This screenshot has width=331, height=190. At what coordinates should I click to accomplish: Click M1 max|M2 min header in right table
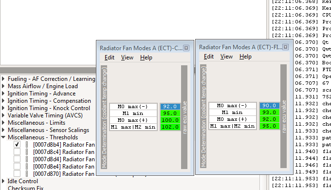point(232,126)
